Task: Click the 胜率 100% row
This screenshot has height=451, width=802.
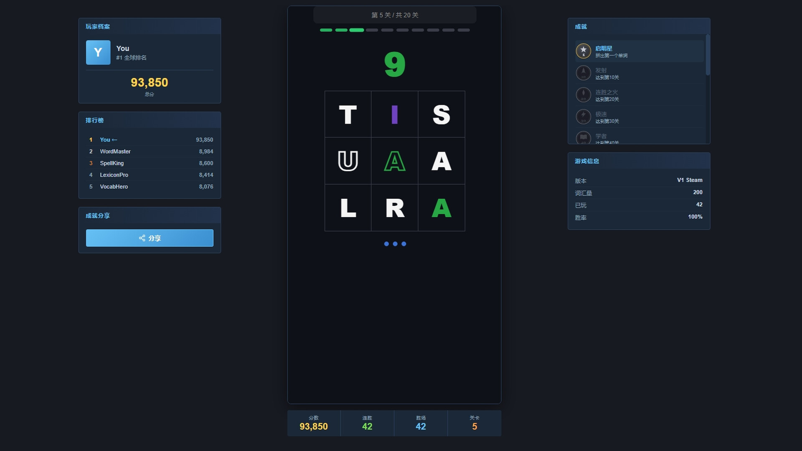Action: [639, 217]
